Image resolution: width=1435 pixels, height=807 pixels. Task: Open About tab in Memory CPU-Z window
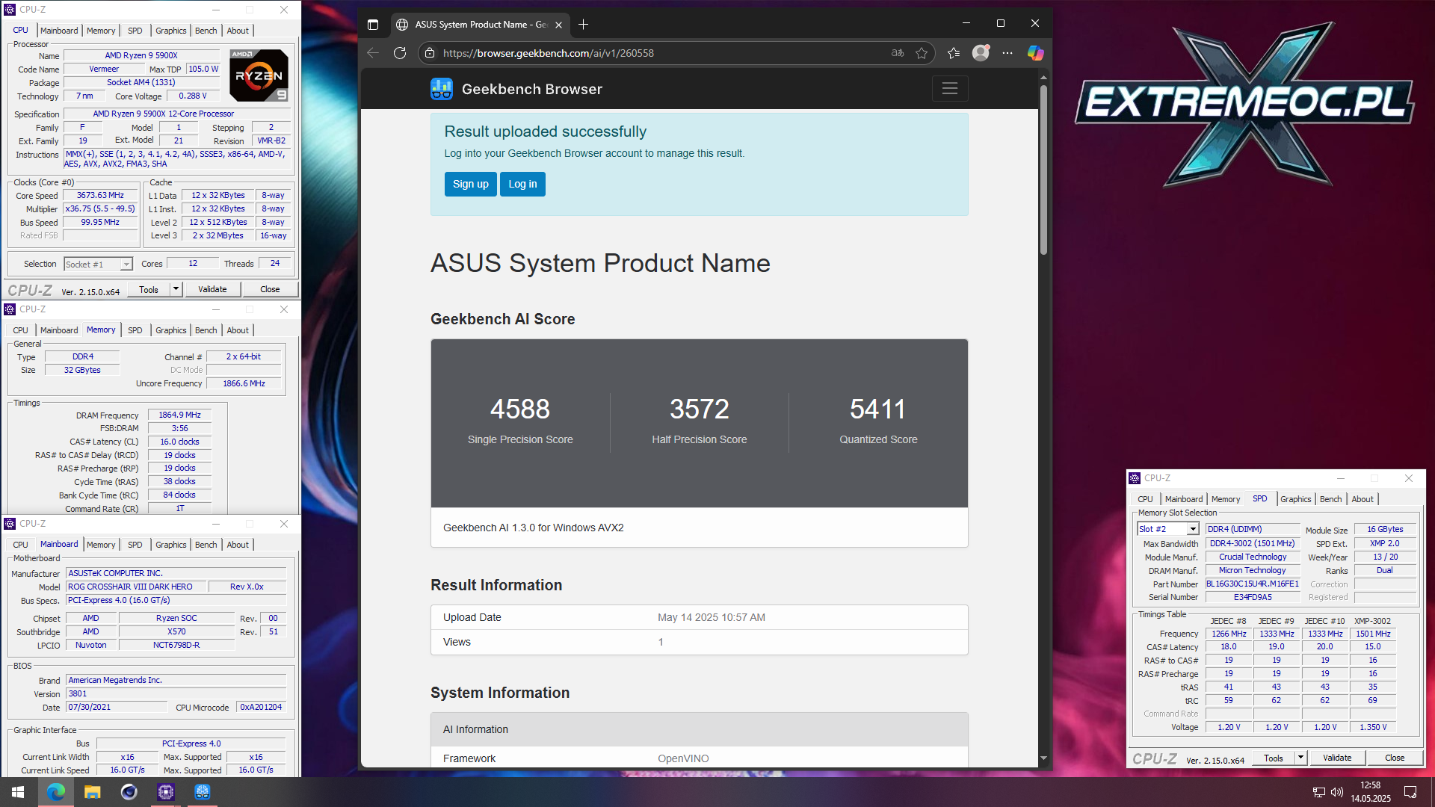(238, 330)
